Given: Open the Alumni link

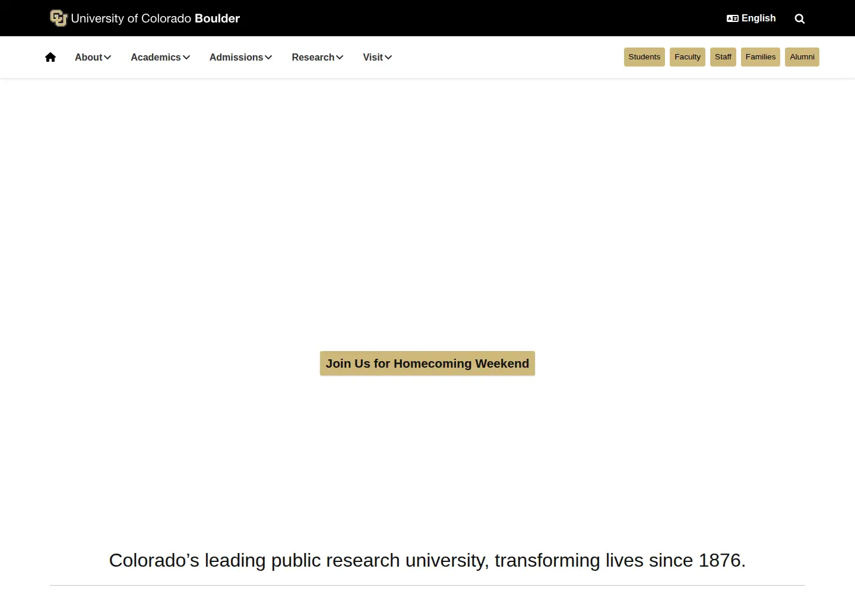Looking at the screenshot, I should click(x=802, y=57).
